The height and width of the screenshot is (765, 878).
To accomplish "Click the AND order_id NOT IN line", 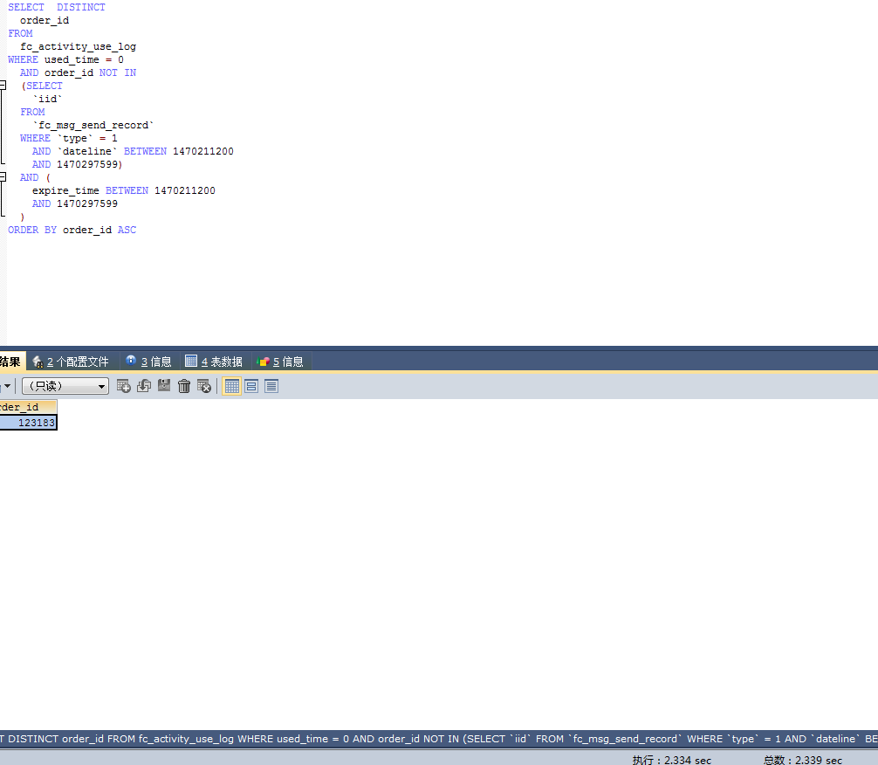I will point(78,72).
